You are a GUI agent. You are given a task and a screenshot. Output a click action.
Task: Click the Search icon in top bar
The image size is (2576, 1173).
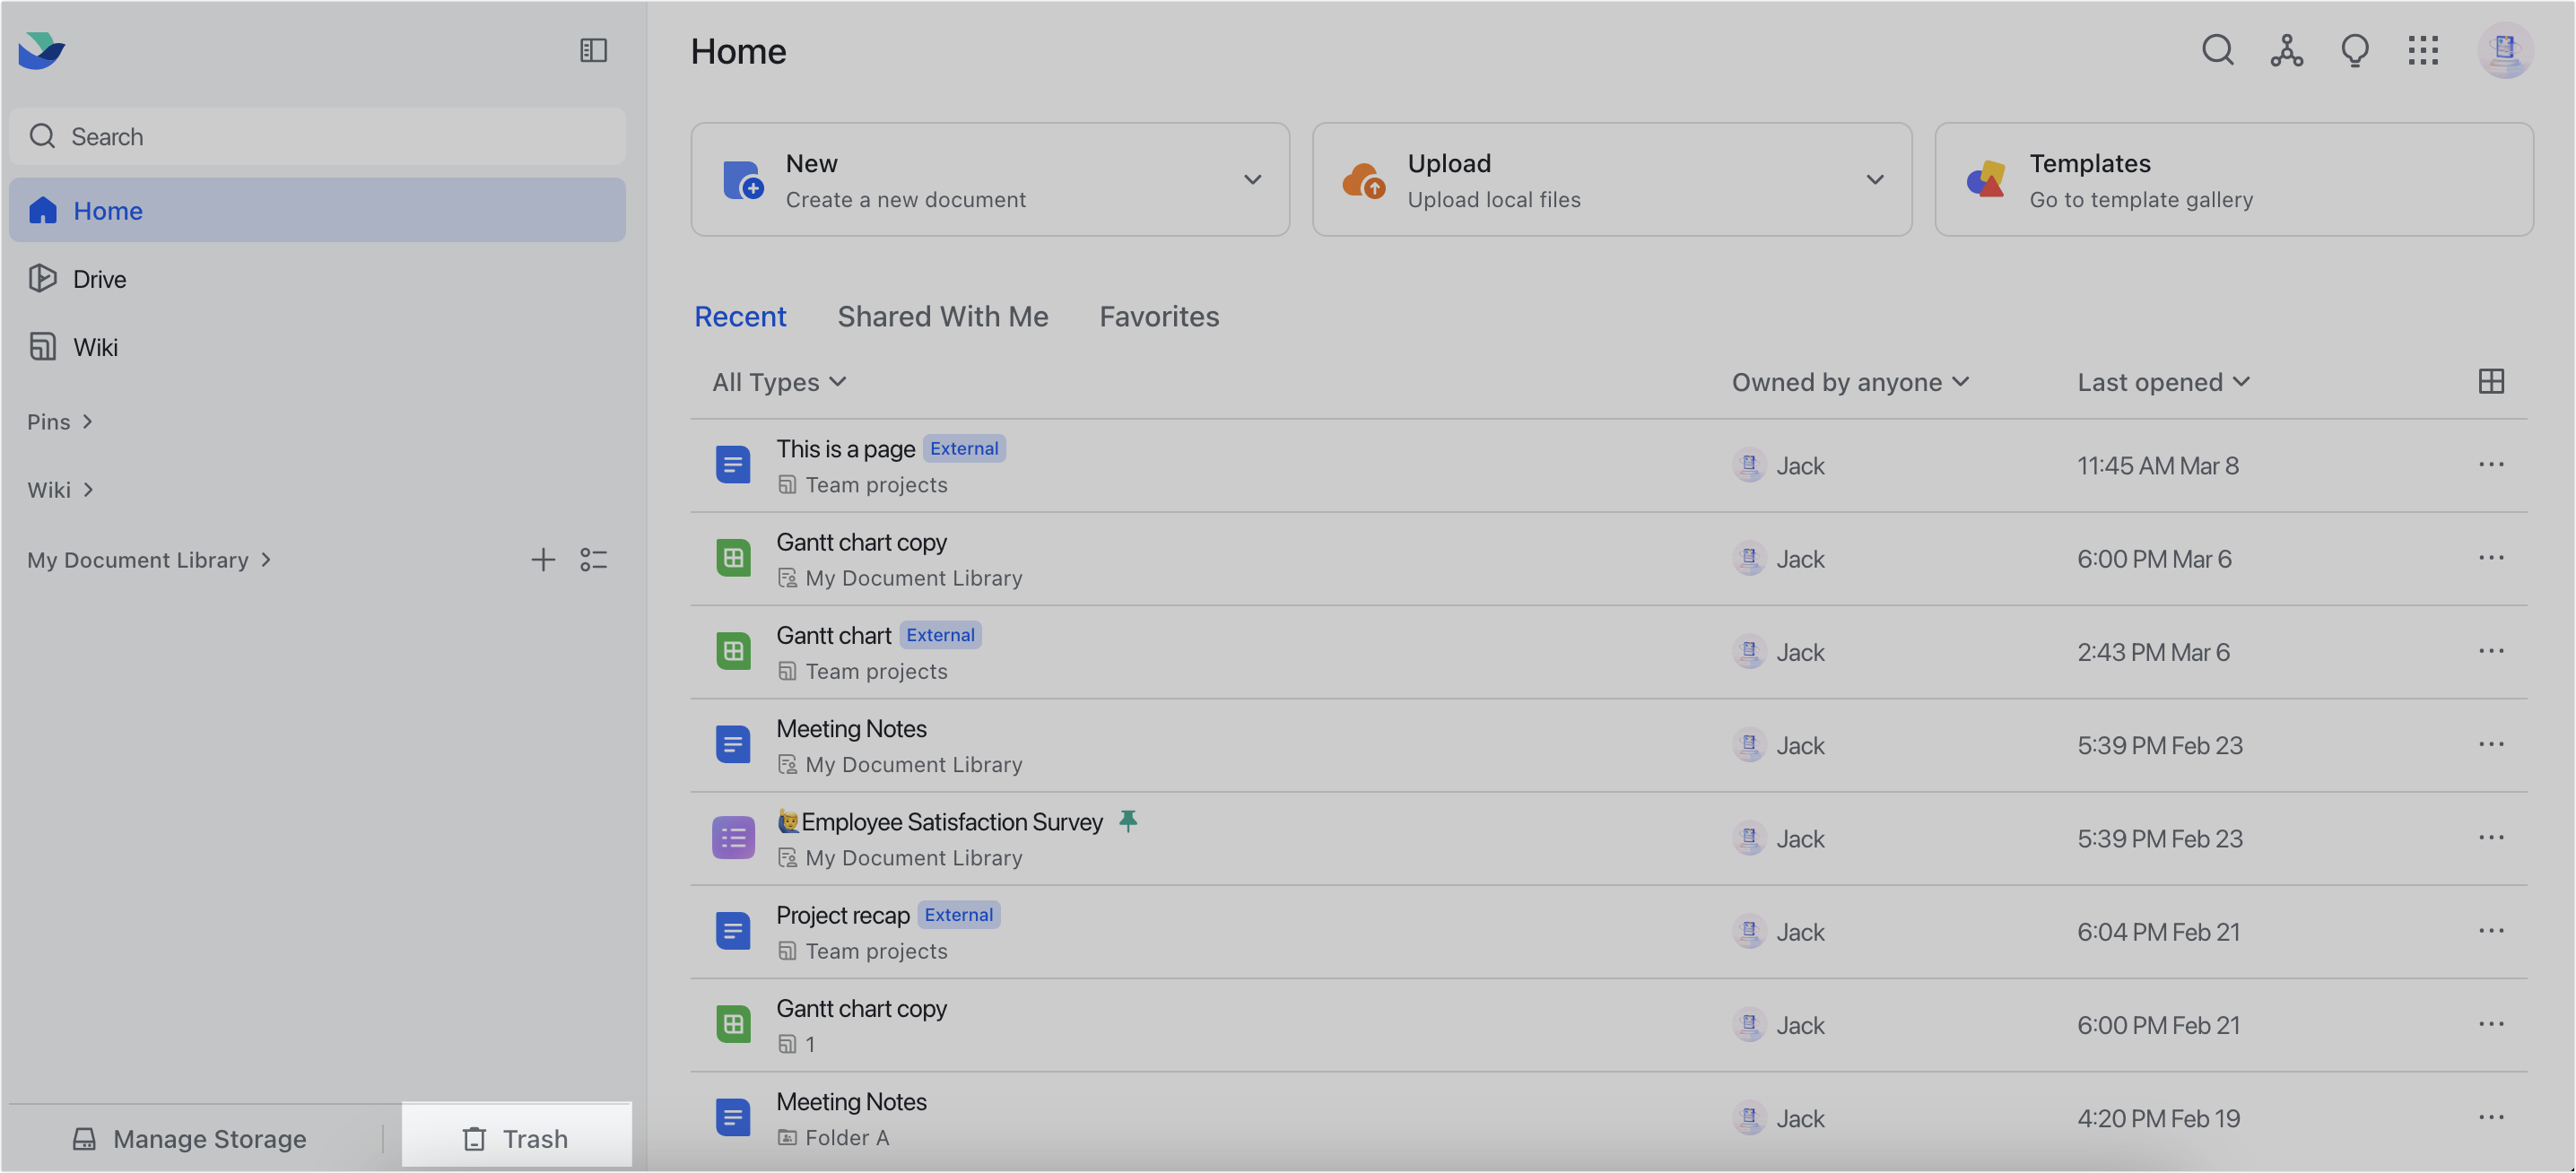click(x=2218, y=49)
